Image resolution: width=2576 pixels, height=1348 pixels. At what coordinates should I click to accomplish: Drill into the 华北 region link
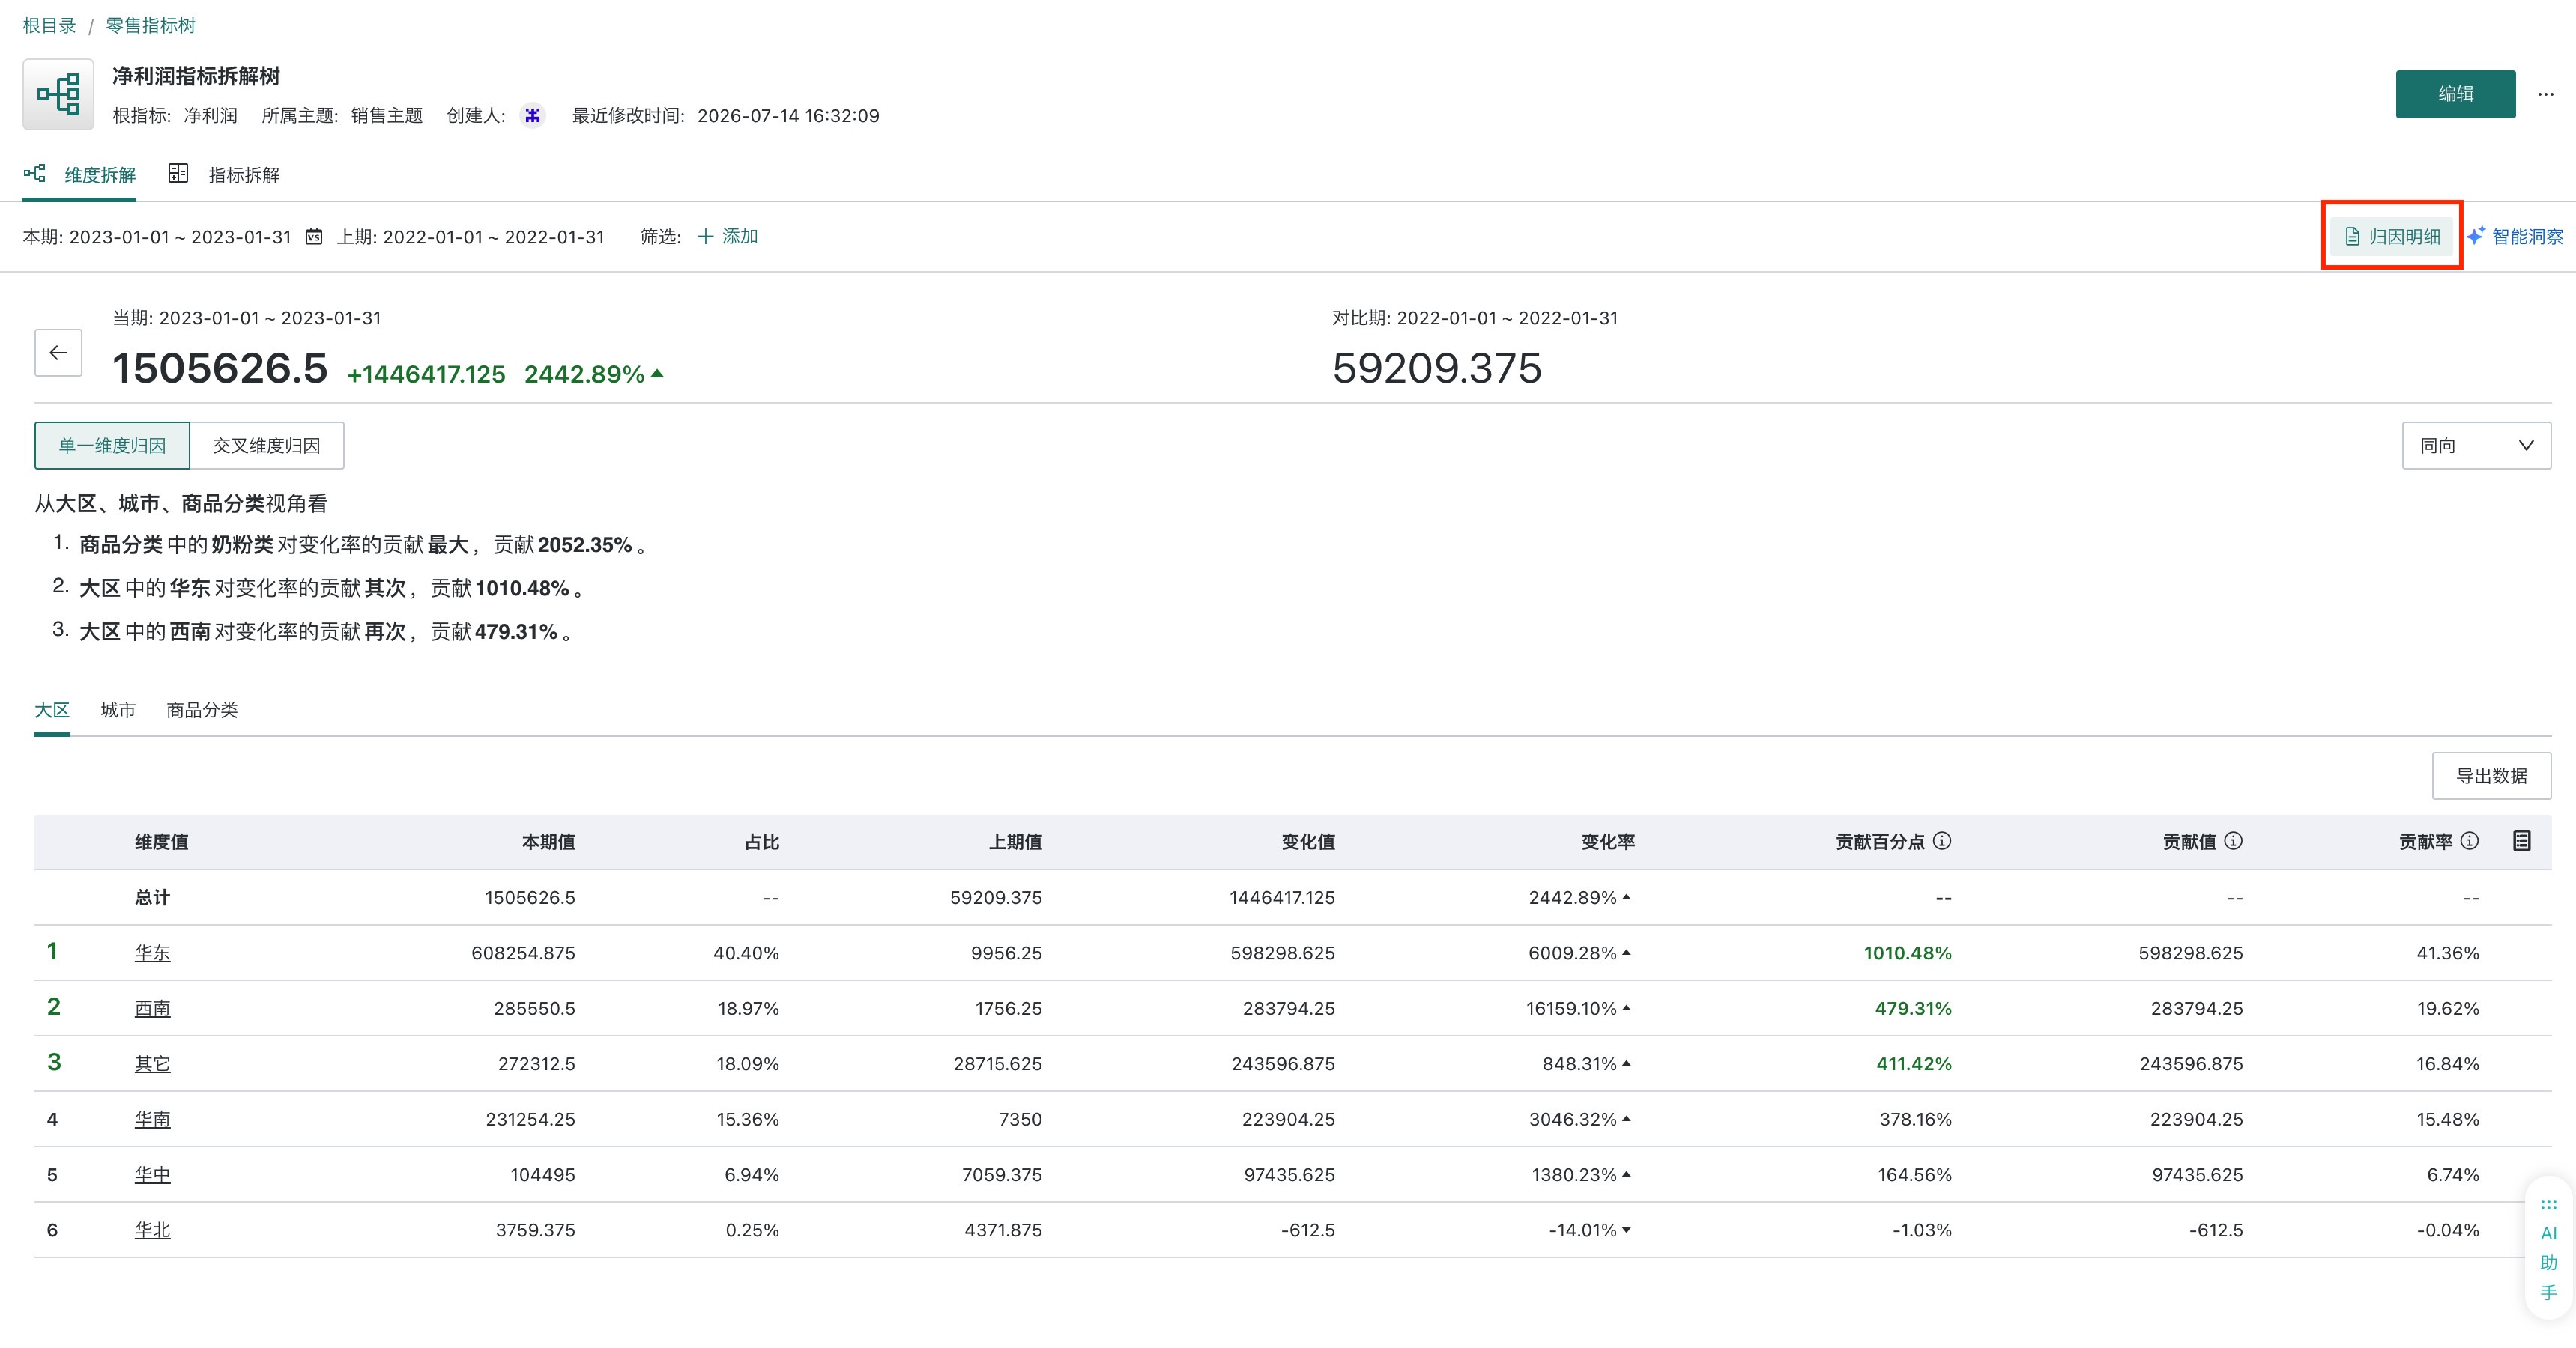click(152, 1231)
